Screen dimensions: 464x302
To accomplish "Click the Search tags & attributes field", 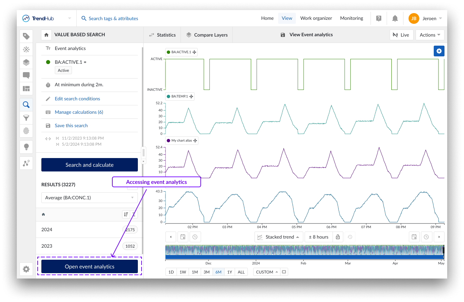I will click(113, 18).
